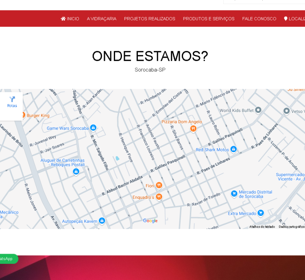Open the INICIO home menu item
Screen dimensions: 305x280
click(x=70, y=19)
